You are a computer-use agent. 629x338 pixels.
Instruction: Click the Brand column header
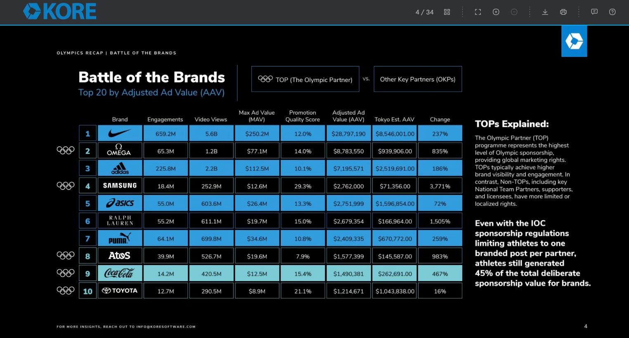(x=120, y=120)
